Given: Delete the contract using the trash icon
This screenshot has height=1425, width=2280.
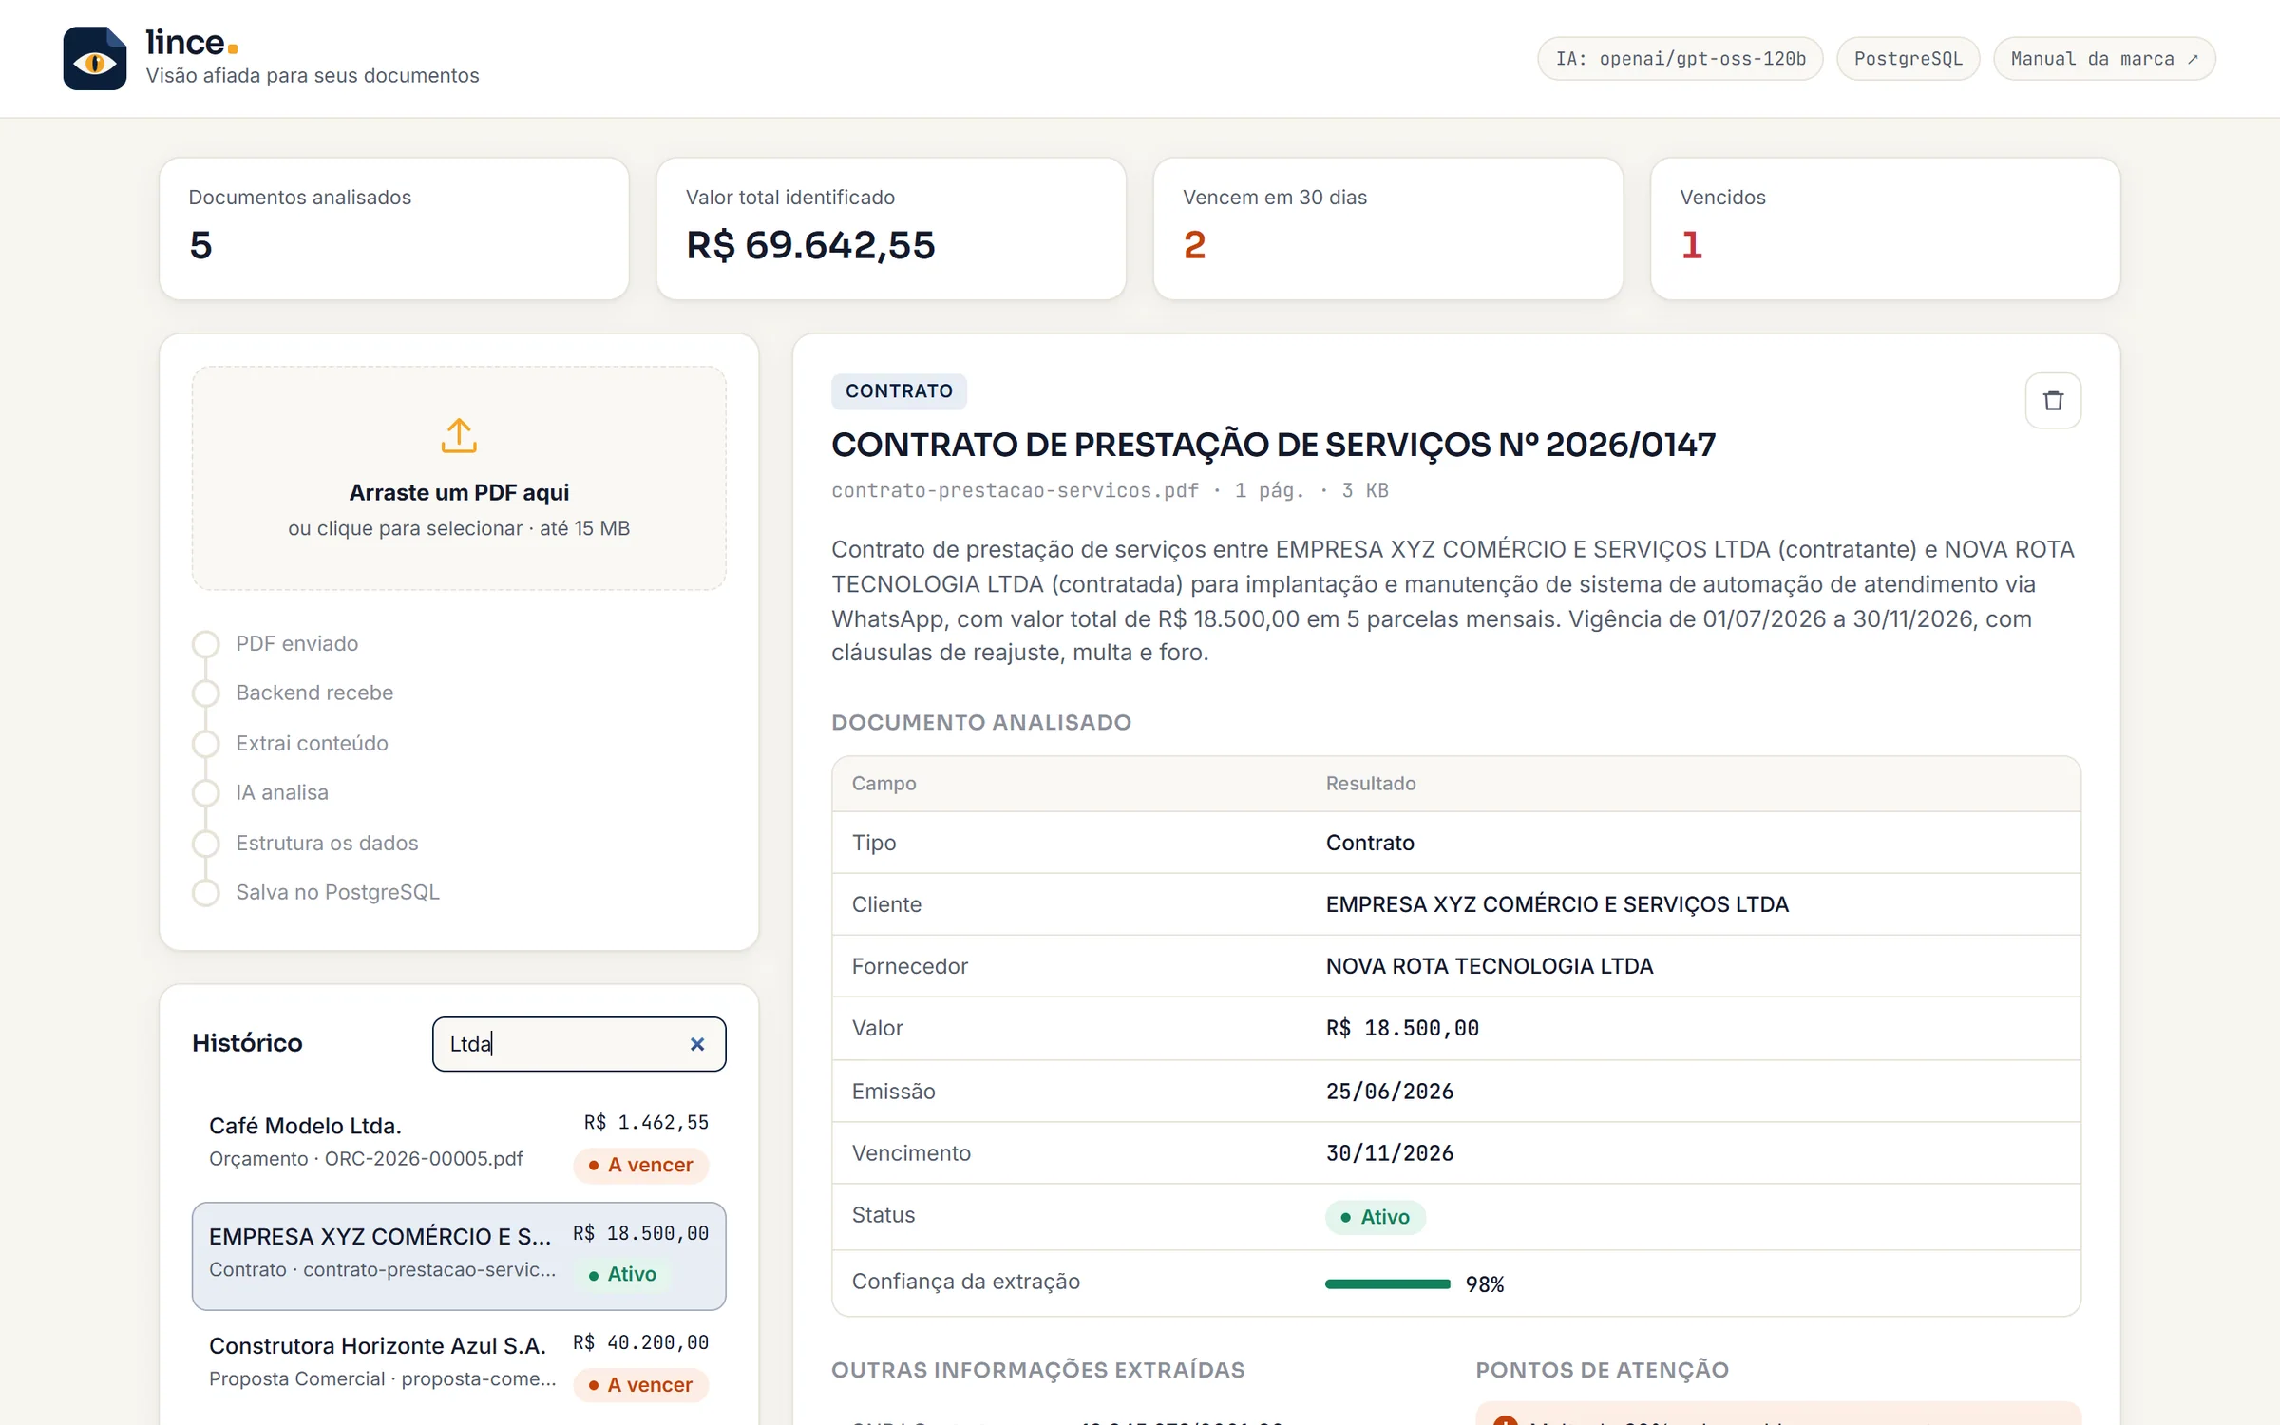Looking at the screenshot, I should click(x=2053, y=401).
